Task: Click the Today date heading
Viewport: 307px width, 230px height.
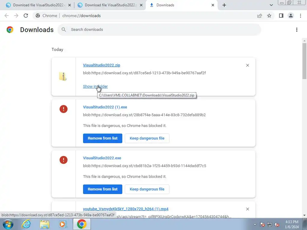Action: tap(57, 49)
